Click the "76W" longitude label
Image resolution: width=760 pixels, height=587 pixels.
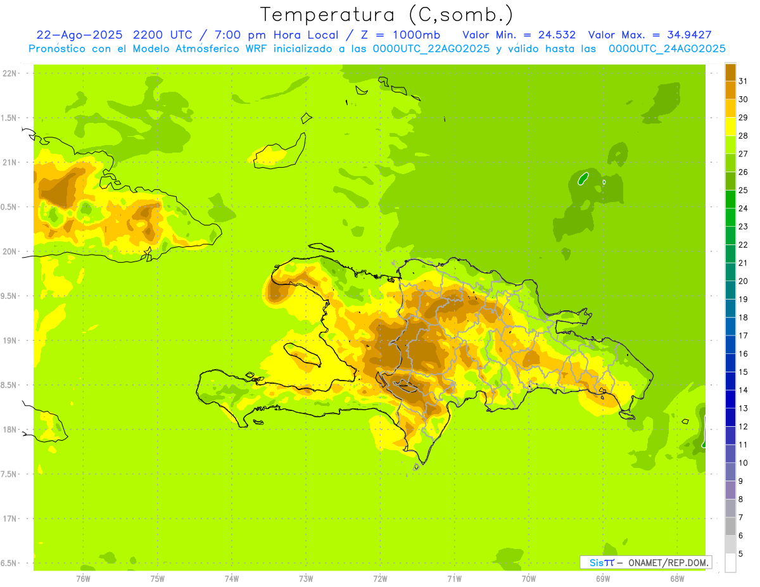click(83, 579)
